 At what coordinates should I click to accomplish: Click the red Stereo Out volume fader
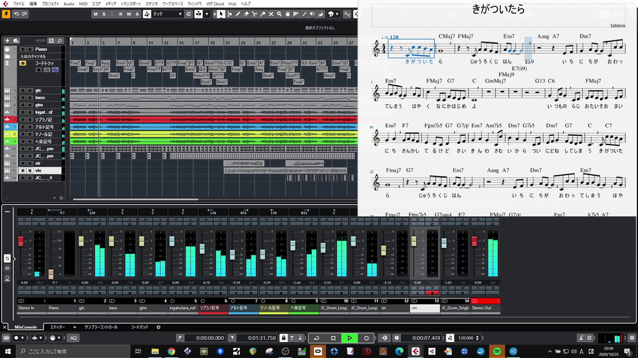click(474, 241)
